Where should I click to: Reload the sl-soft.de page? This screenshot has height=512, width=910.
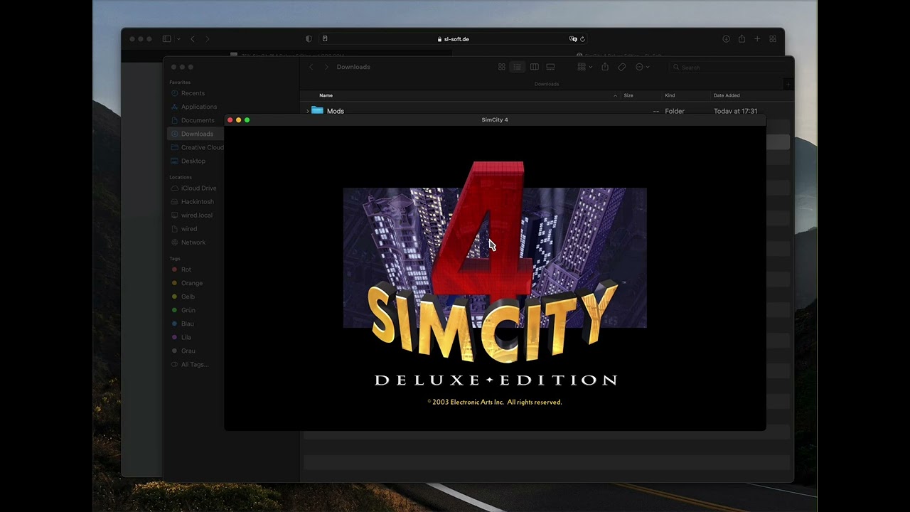pyautogui.click(x=582, y=39)
